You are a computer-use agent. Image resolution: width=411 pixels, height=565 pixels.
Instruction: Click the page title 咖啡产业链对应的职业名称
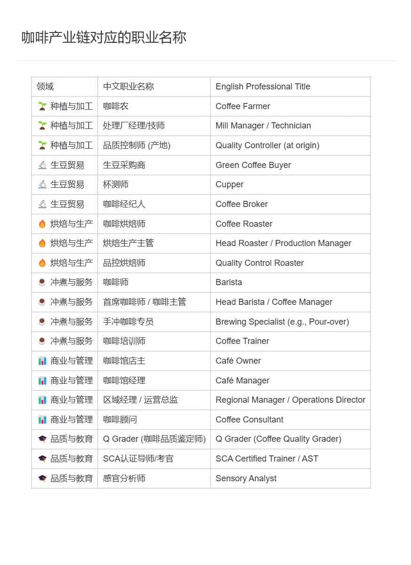(x=104, y=37)
